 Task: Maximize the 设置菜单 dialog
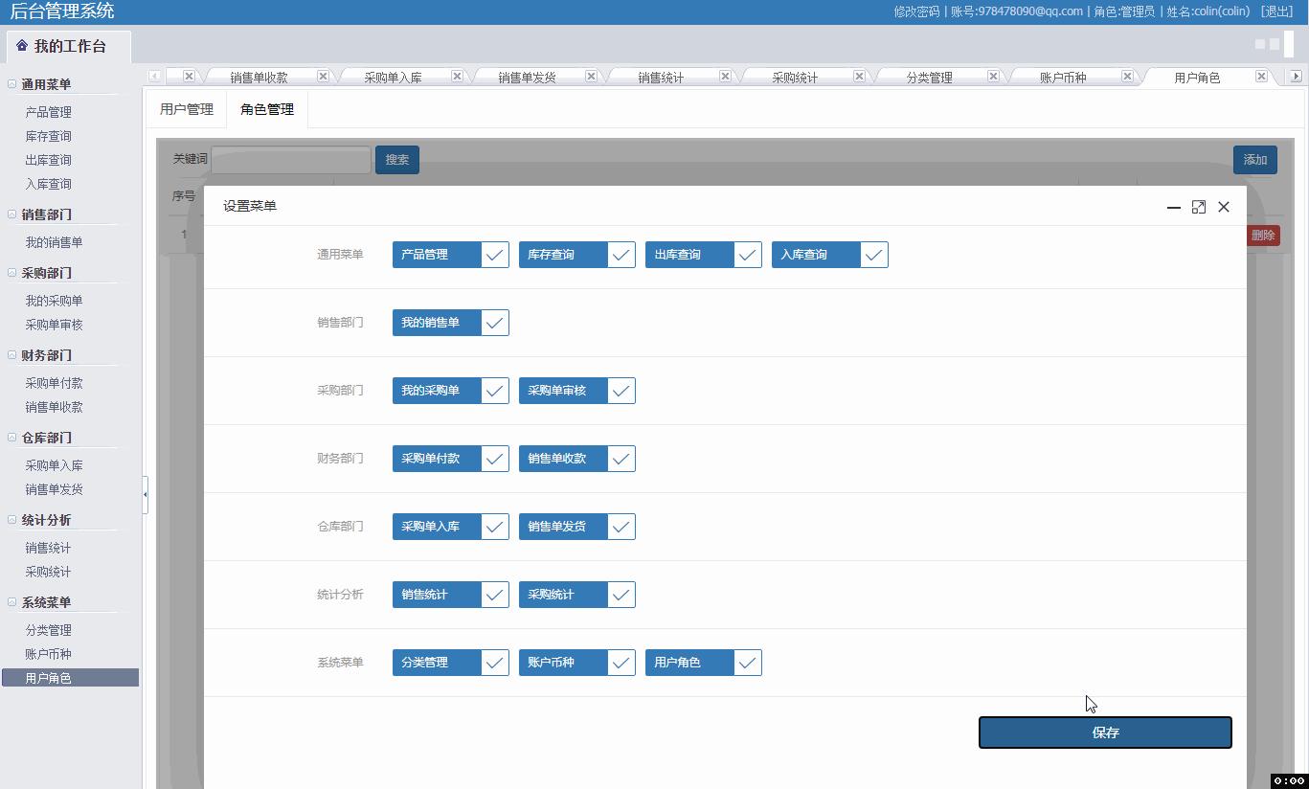(1198, 207)
